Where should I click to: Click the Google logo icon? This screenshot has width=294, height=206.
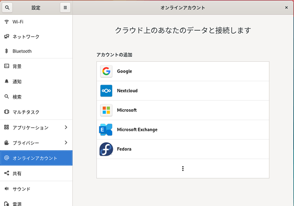106,71
